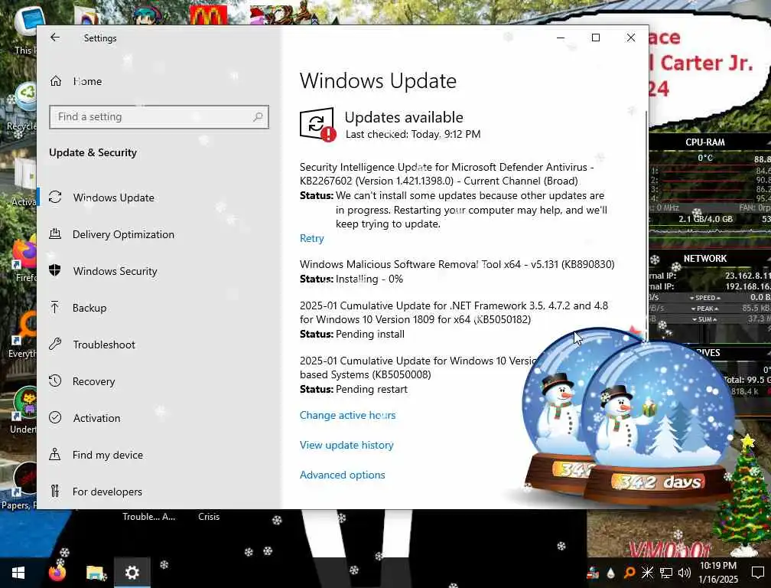Click the Activation checkmark circle icon
The height and width of the screenshot is (588, 771).
pyautogui.click(x=55, y=417)
